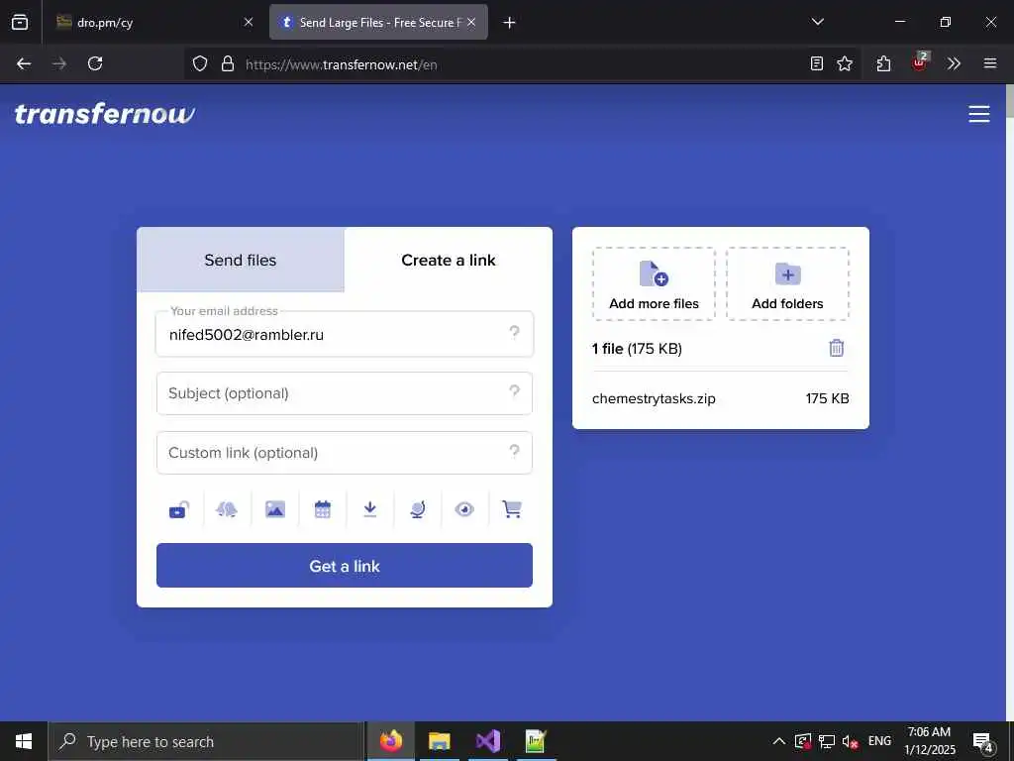Expand more tools overflow chevron
Screen dimensions: 1014x761
coord(954,63)
